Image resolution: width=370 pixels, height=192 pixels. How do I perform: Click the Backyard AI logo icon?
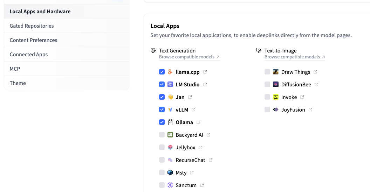[x=170, y=135]
